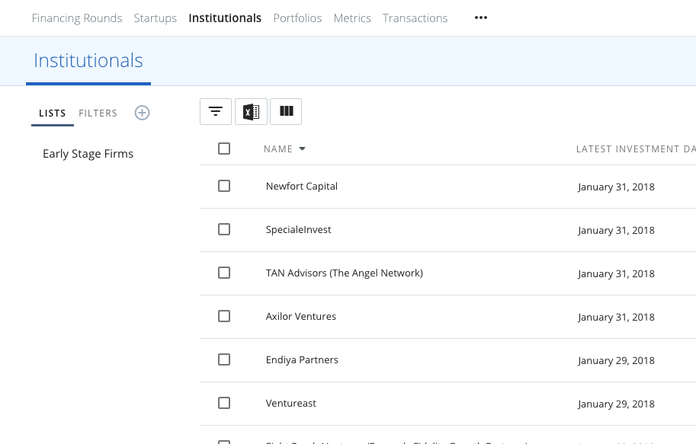Screen dimensions: 696x444
Task: Open the Endiya Partners entry
Action: 302,359
